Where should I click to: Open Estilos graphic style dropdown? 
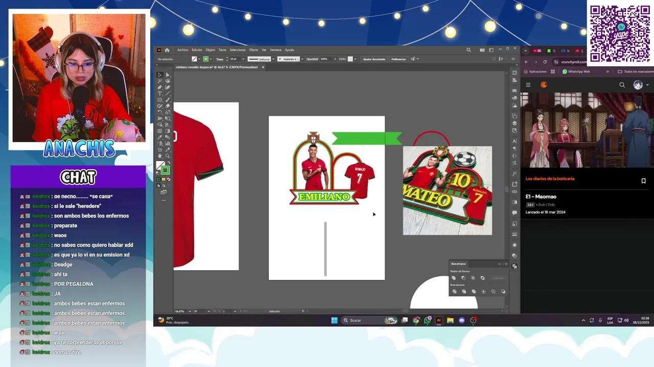pyautogui.click(x=356, y=59)
